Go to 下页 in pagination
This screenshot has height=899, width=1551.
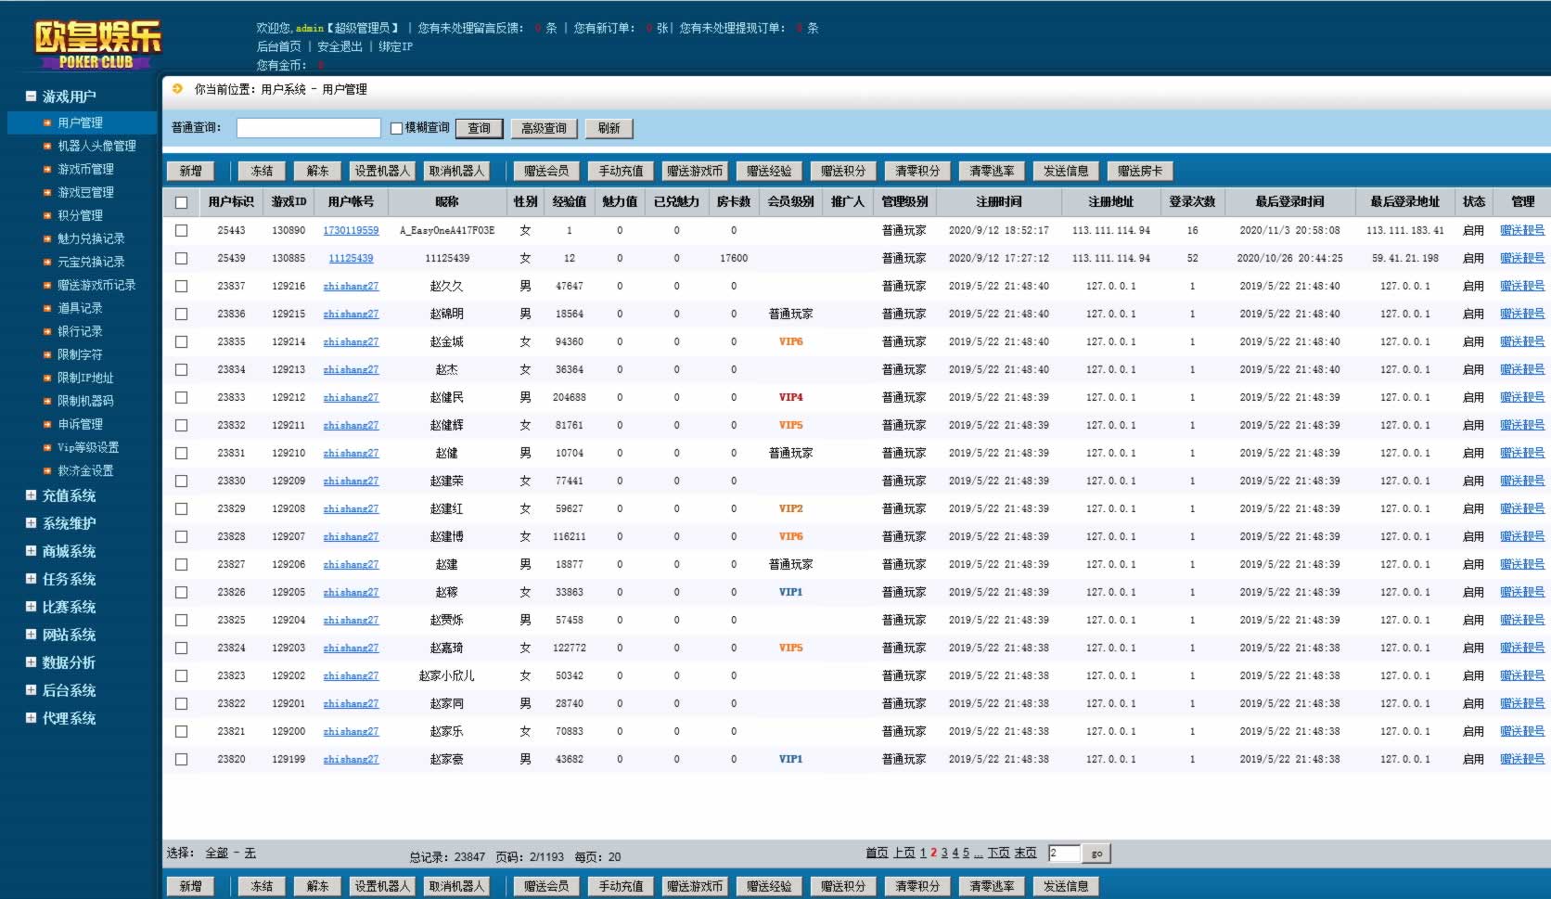[x=998, y=853]
